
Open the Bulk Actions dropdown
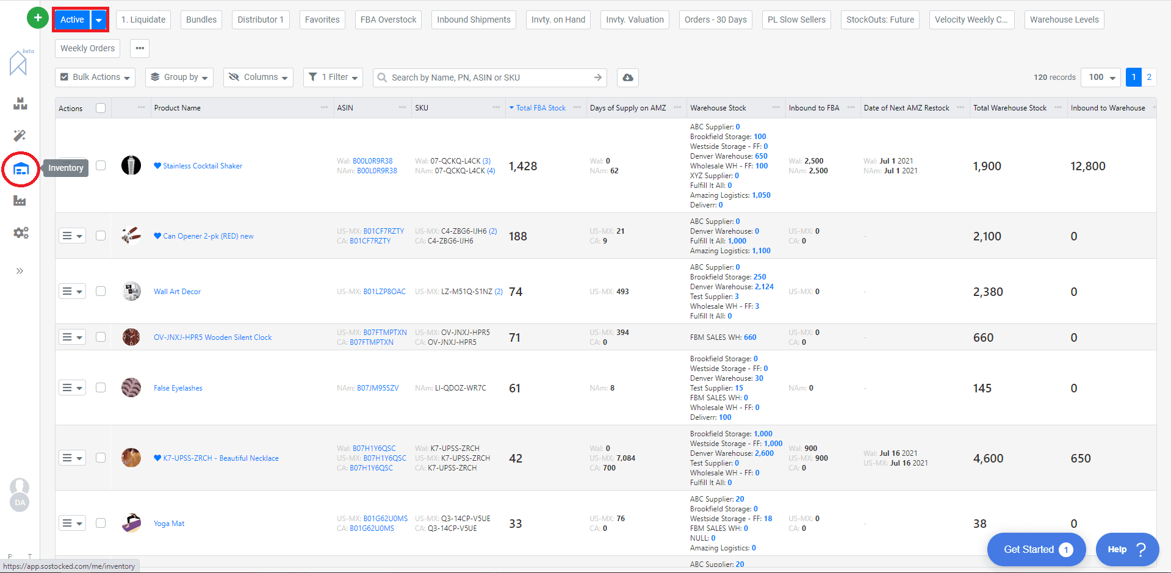coord(95,77)
